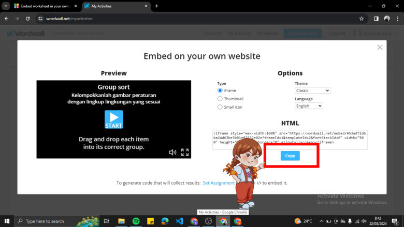Show hidden system tray icons
Viewport: 404px width, 227px height.
click(x=321, y=221)
